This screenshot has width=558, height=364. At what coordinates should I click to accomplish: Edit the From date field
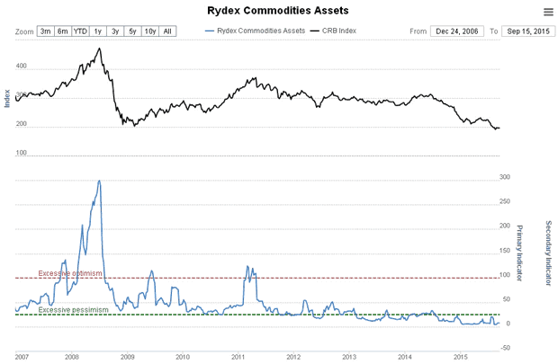(457, 31)
